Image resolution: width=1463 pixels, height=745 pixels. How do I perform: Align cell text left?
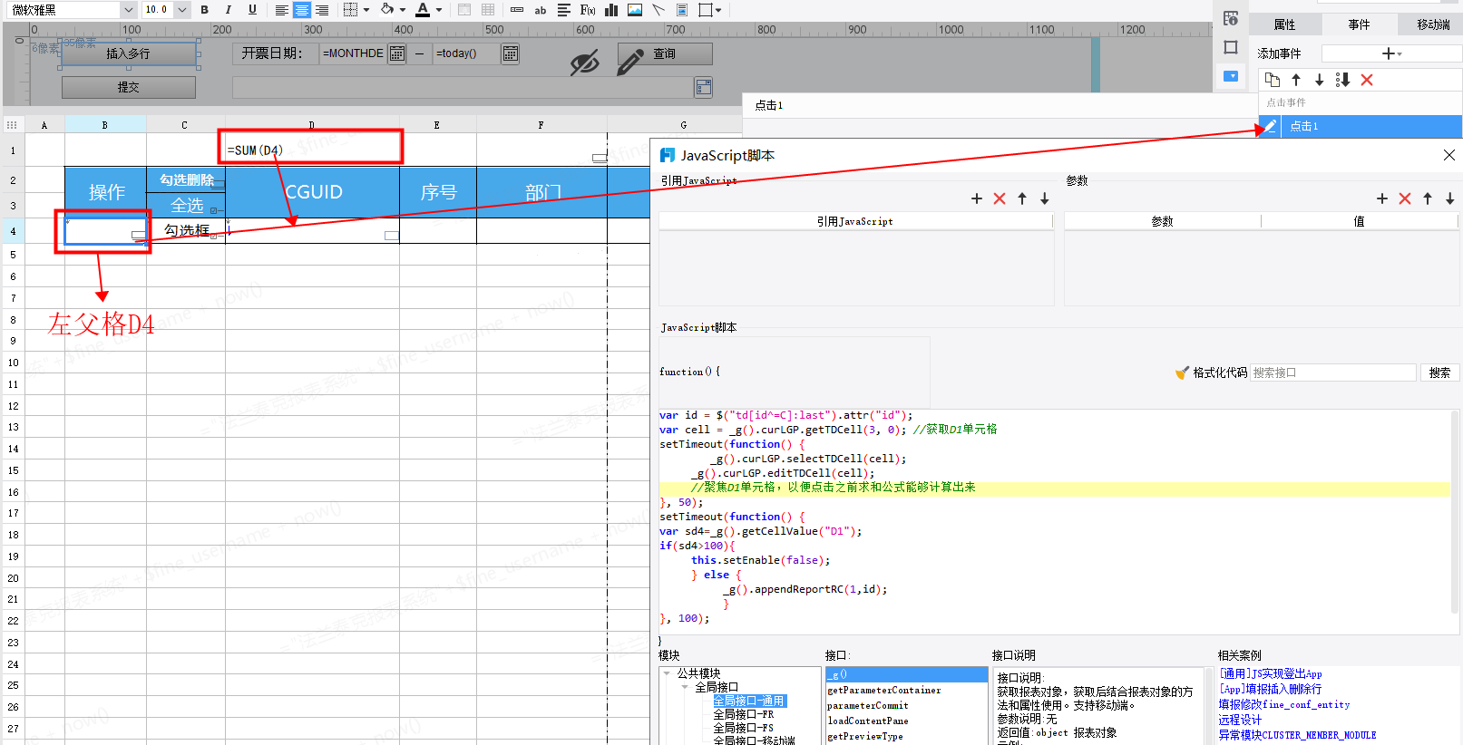tap(282, 10)
